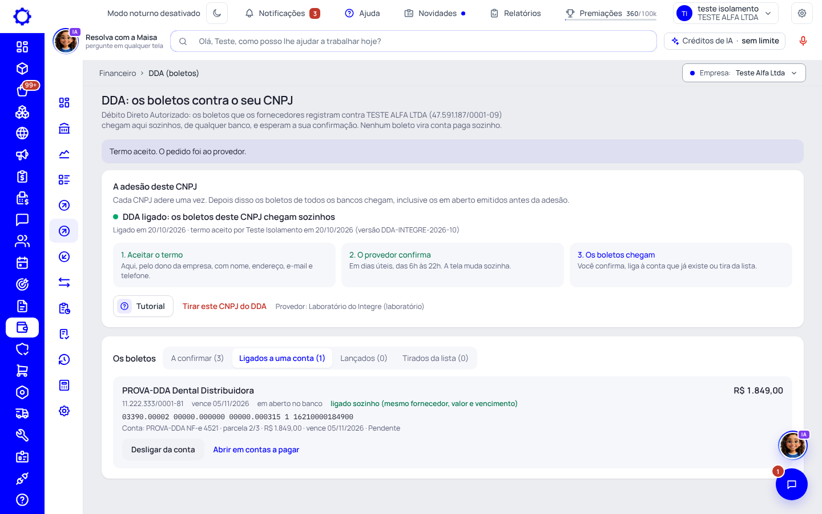The image size is (822, 514).
Task: Open the wrench tools sidebar icon
Action: point(22,435)
